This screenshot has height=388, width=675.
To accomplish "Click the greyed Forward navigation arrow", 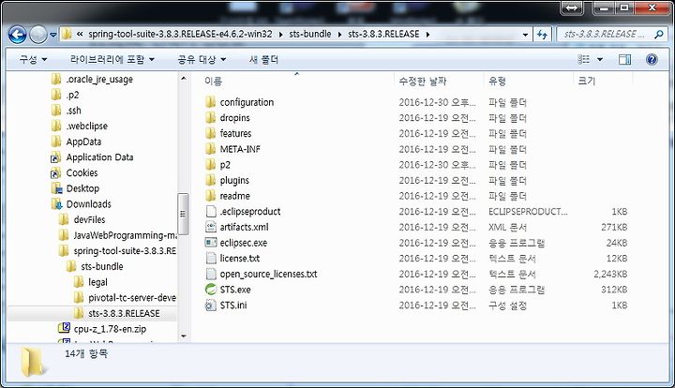I will (37, 35).
